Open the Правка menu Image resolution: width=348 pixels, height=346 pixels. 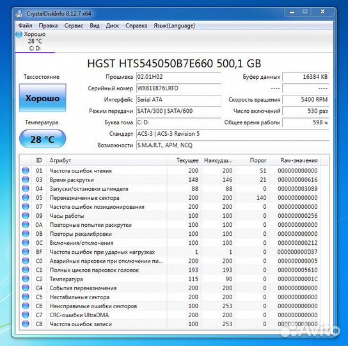(48, 26)
